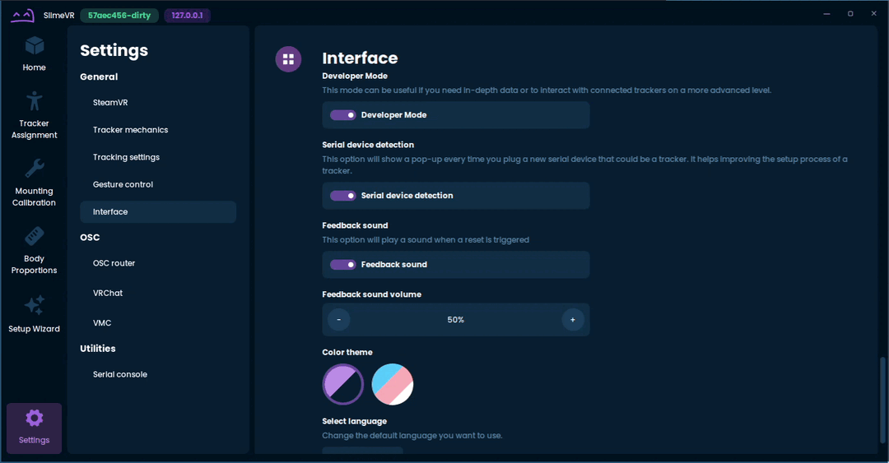Launch Setup Wizard via sparkles icon

point(34,305)
